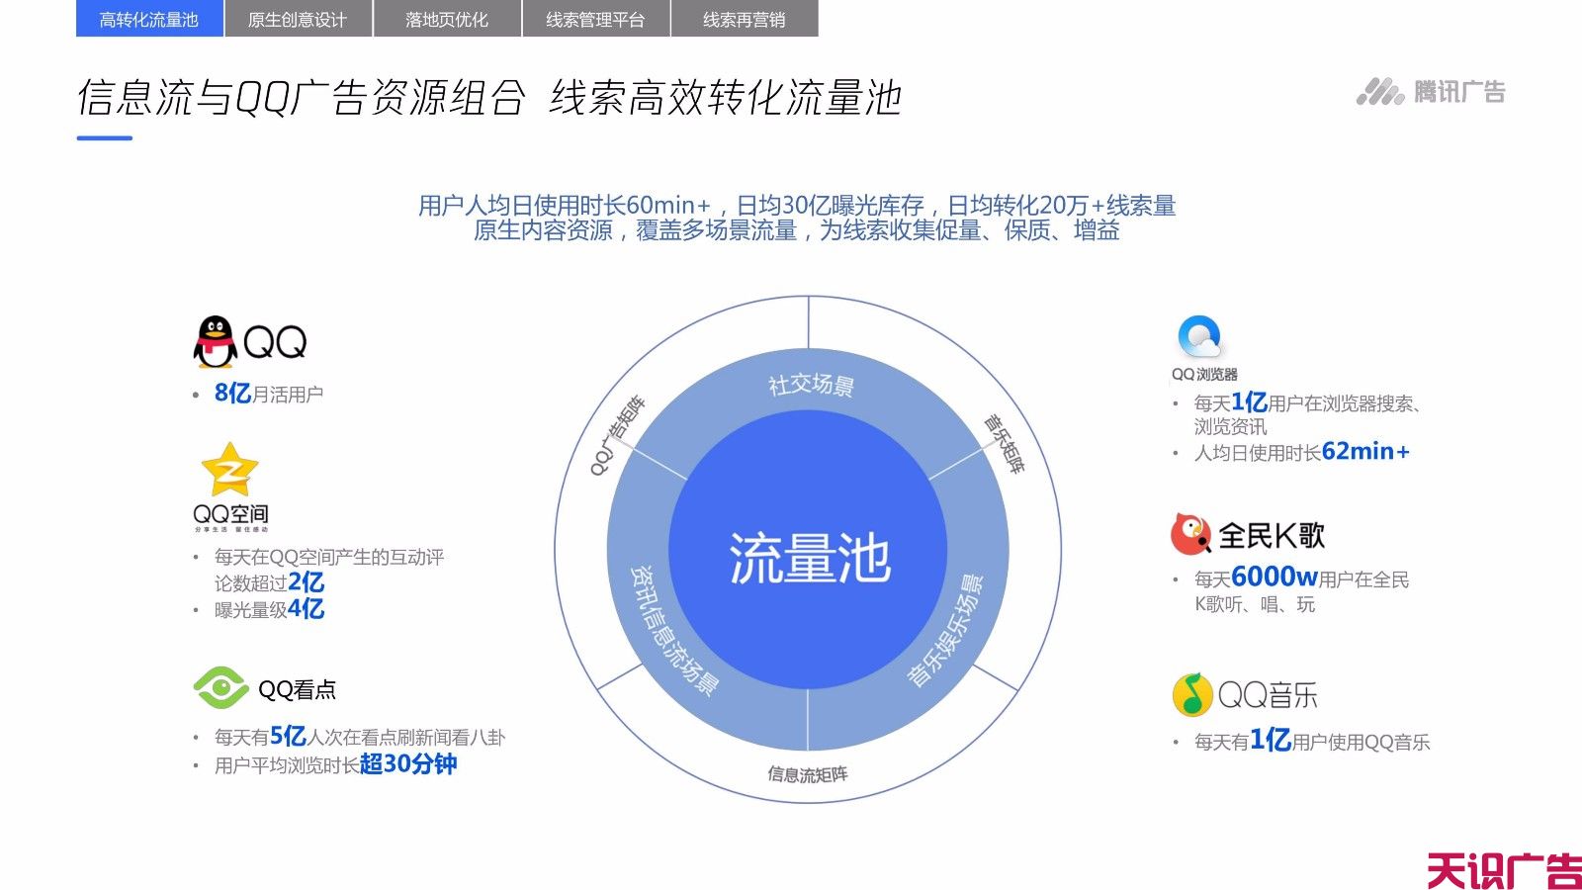Click the QQ空间 yellow star icon
Viewport: 1582px width, 890px height.
pyautogui.click(x=229, y=470)
